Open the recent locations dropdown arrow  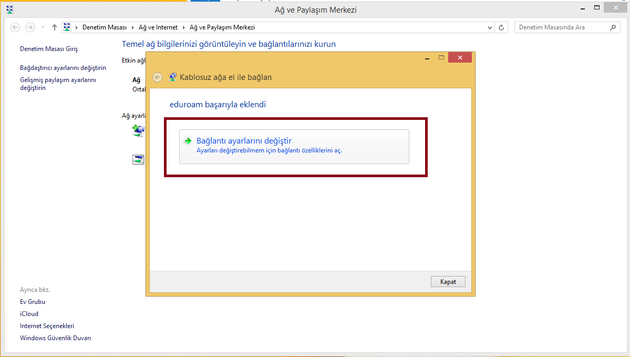[43, 27]
